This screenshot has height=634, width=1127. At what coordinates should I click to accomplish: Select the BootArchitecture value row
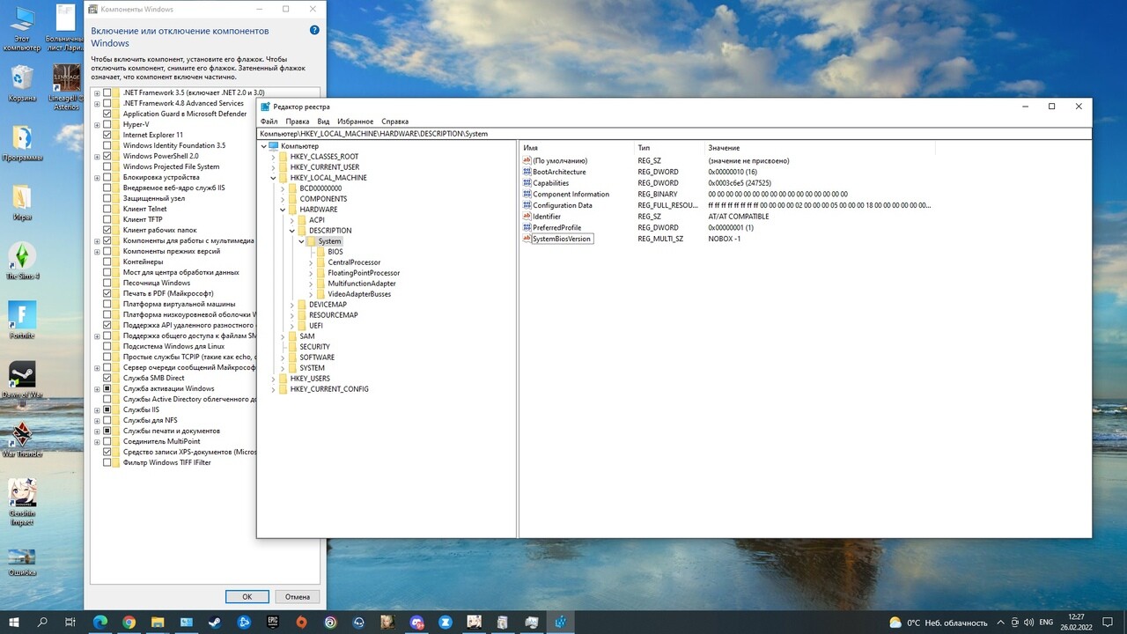(727, 173)
